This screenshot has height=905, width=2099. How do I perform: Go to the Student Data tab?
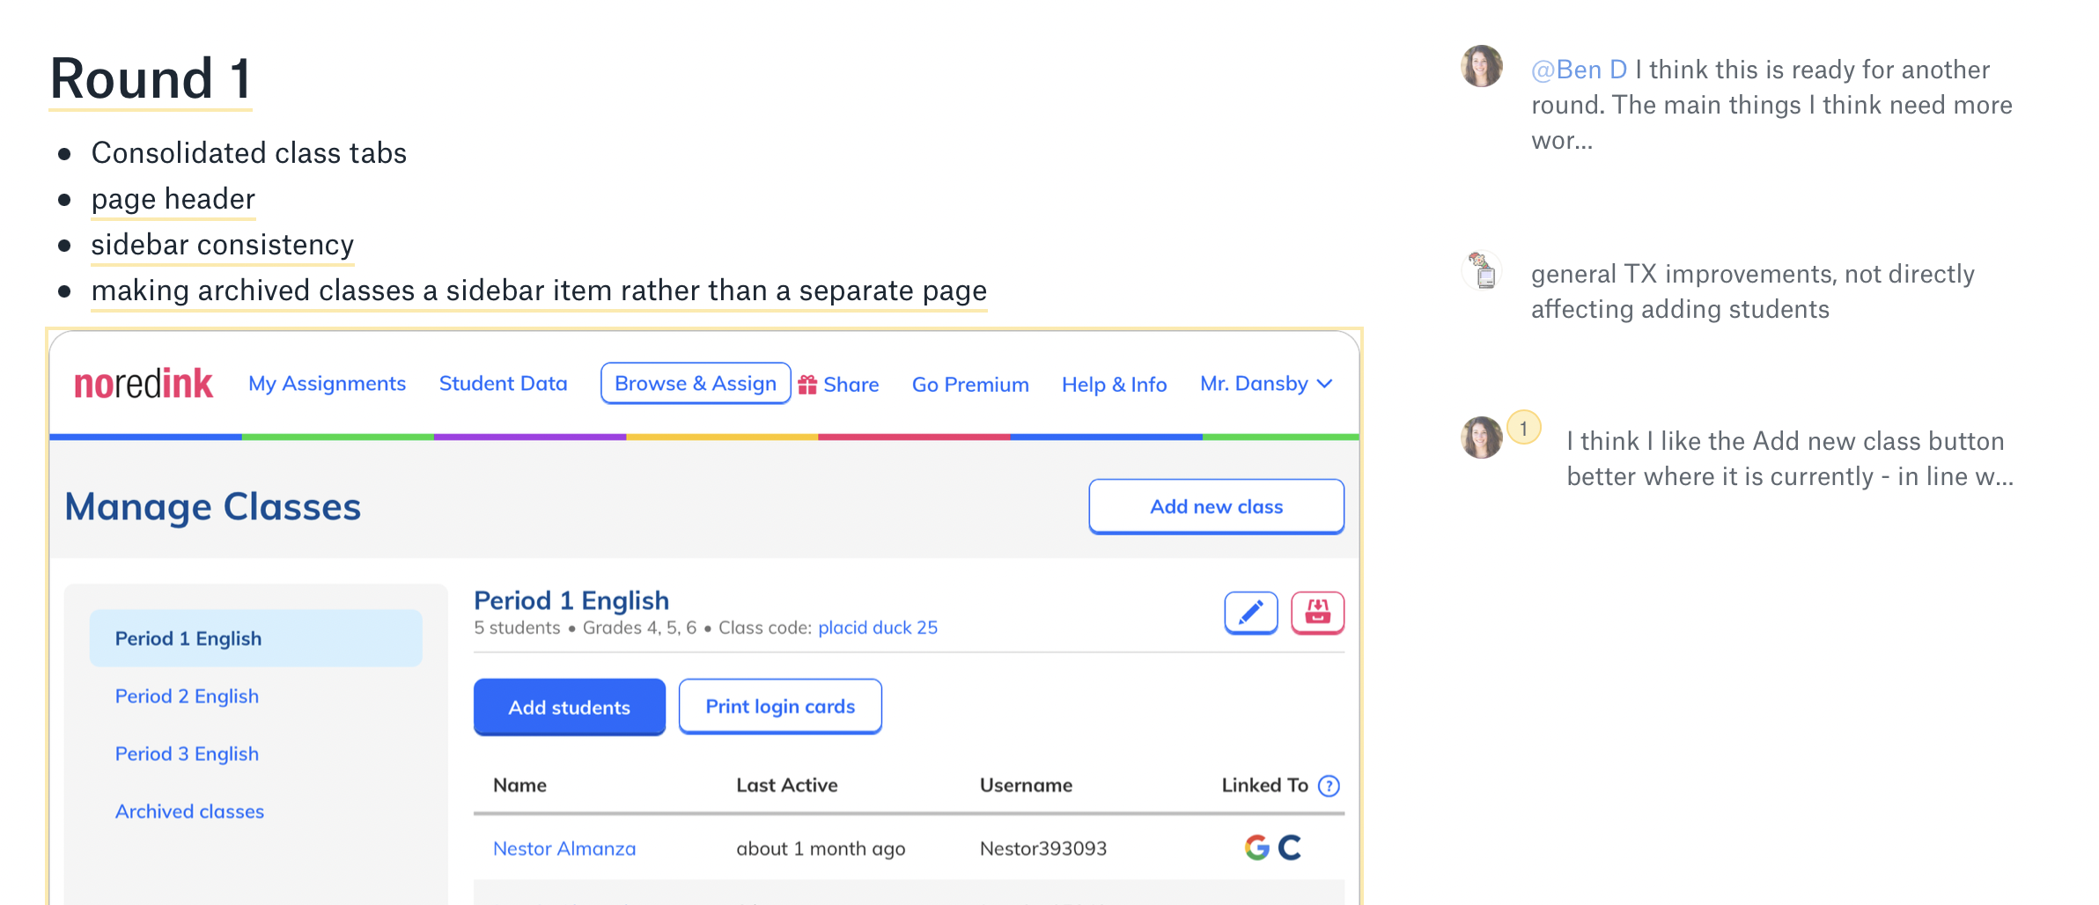point(503,384)
